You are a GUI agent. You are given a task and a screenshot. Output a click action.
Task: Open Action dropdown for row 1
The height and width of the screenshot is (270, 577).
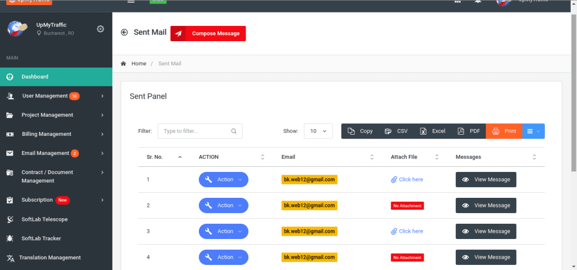click(224, 180)
